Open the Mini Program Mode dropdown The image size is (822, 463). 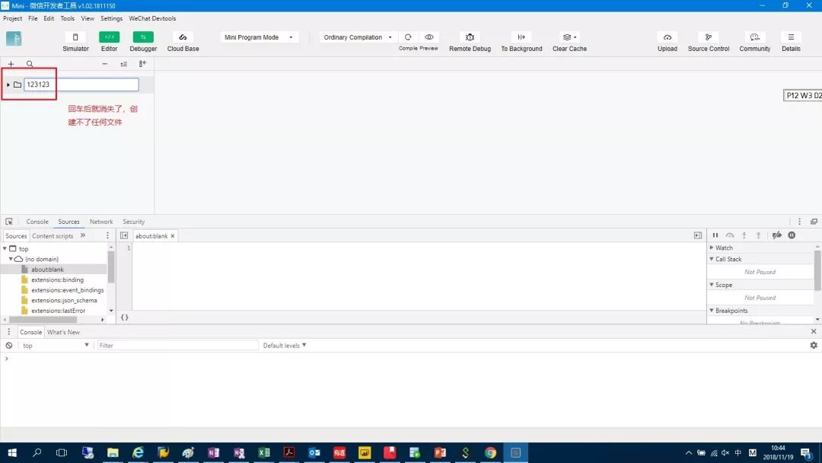click(260, 37)
